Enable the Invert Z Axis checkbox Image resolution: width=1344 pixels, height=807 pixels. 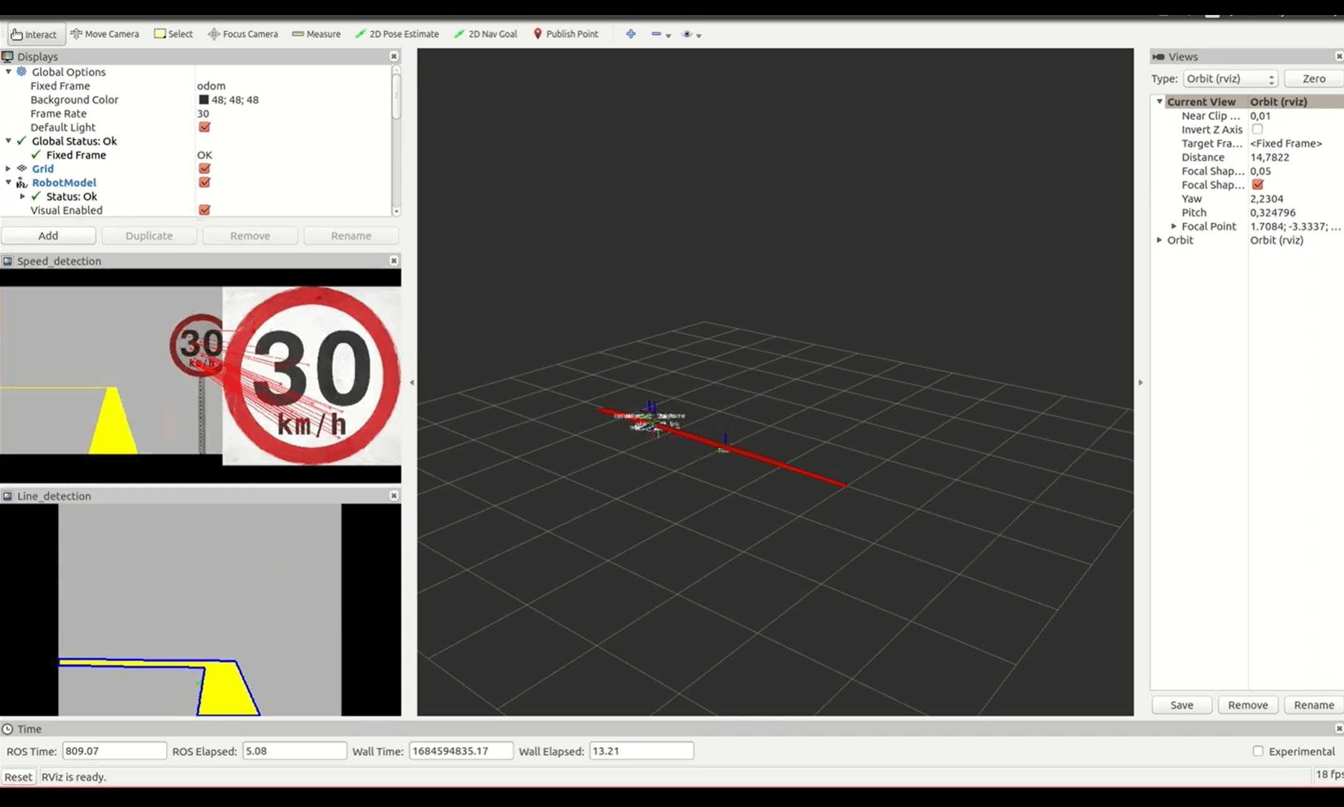[1257, 129]
